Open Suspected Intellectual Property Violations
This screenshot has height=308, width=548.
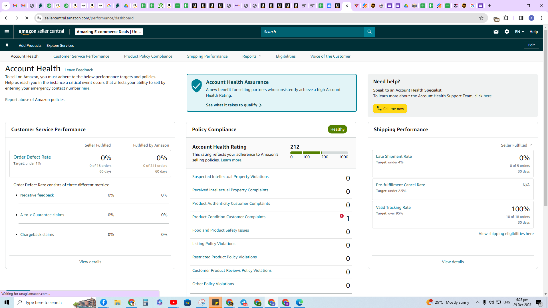click(230, 177)
